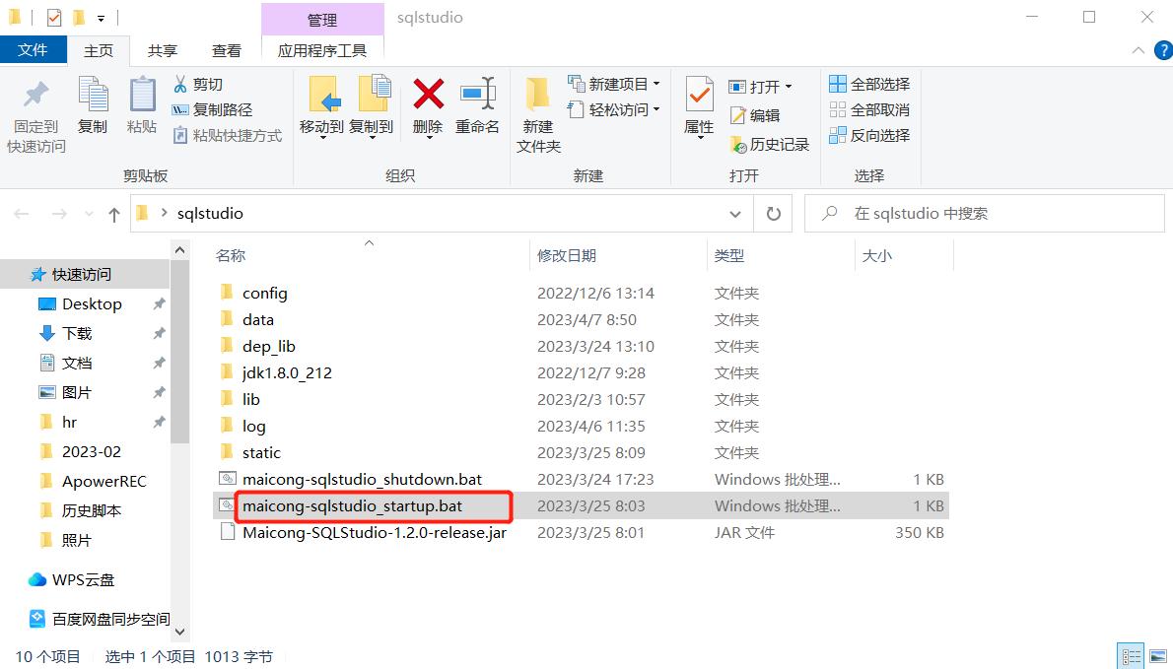Click the 复制 (Copy) icon in ribbon
This screenshot has width=1173, height=669.
click(93, 103)
